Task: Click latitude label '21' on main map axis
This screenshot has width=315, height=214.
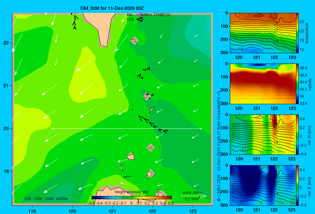Action: click(x=6, y=86)
